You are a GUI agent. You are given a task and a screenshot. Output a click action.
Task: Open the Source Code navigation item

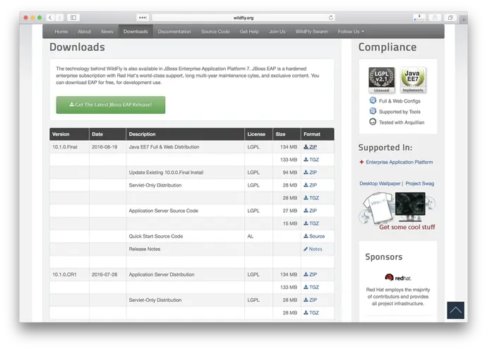215,31
